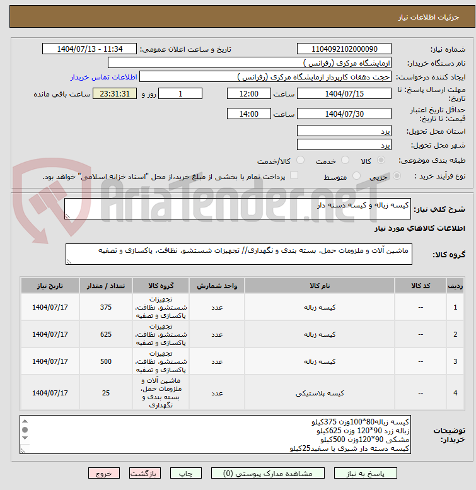The image size is (476, 490).
Task: Click کیسه زباله item name in row 1
Action: 320,307
